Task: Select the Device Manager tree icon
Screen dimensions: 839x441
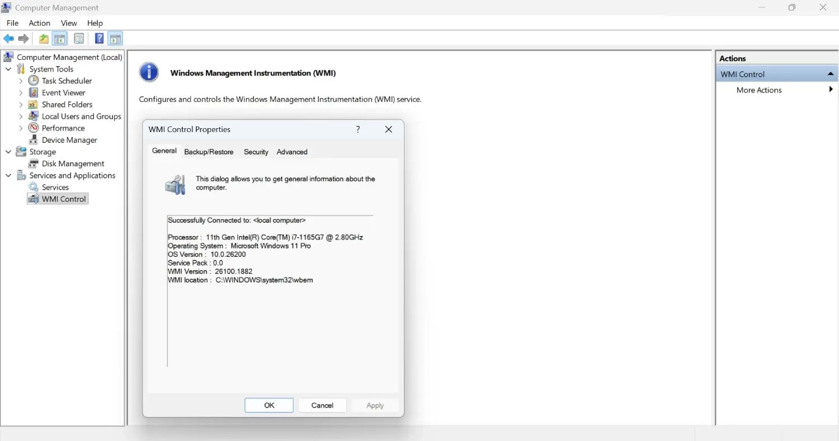Action: pos(34,139)
